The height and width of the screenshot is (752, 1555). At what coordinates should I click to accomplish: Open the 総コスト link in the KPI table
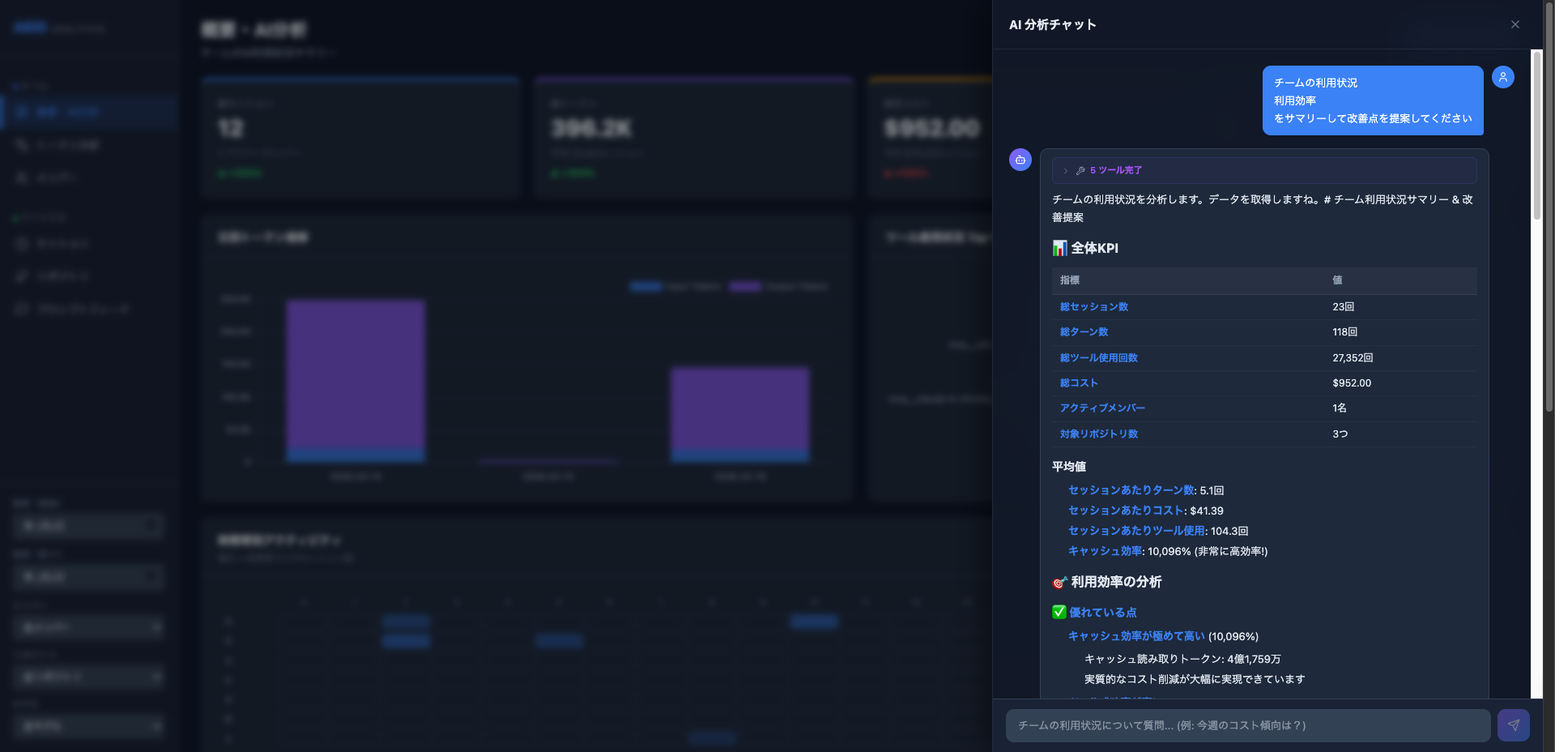pyautogui.click(x=1078, y=382)
